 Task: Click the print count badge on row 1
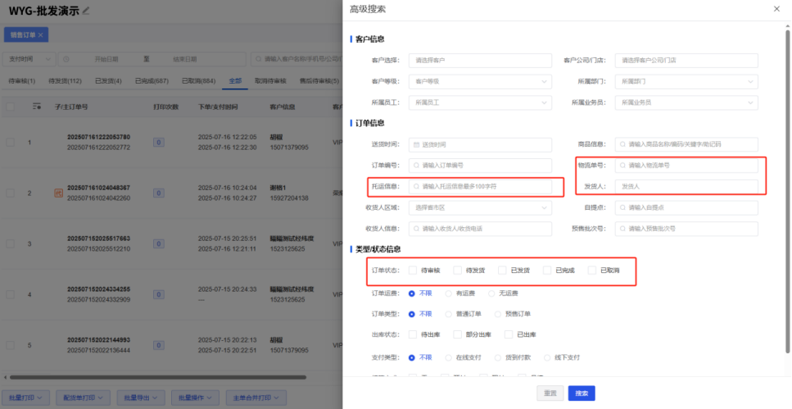tap(159, 143)
